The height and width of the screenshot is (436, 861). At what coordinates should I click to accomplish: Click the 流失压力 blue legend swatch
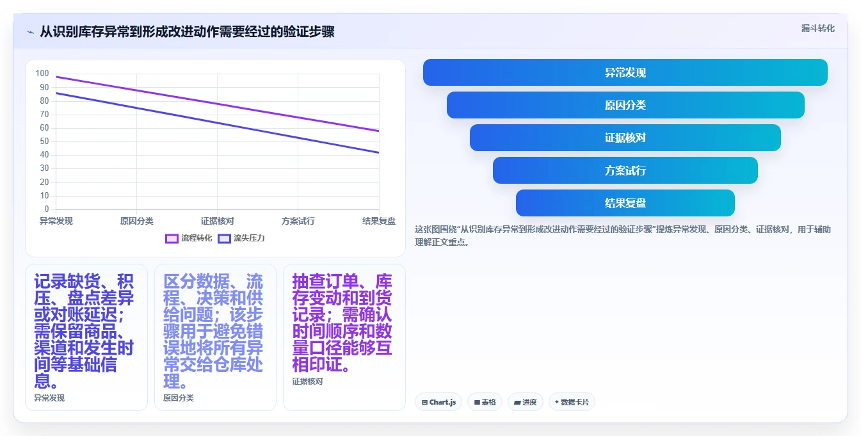pyautogui.click(x=224, y=238)
